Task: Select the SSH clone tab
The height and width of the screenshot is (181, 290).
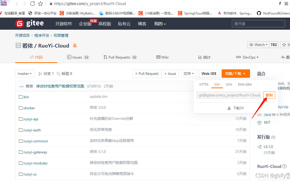Action: (217, 85)
